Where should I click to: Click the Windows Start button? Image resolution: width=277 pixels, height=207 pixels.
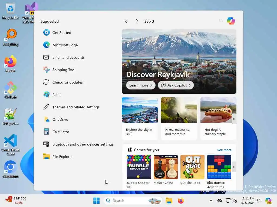[x=97, y=201]
